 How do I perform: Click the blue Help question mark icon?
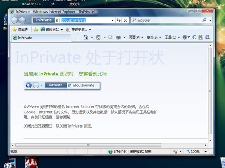pos(184,37)
